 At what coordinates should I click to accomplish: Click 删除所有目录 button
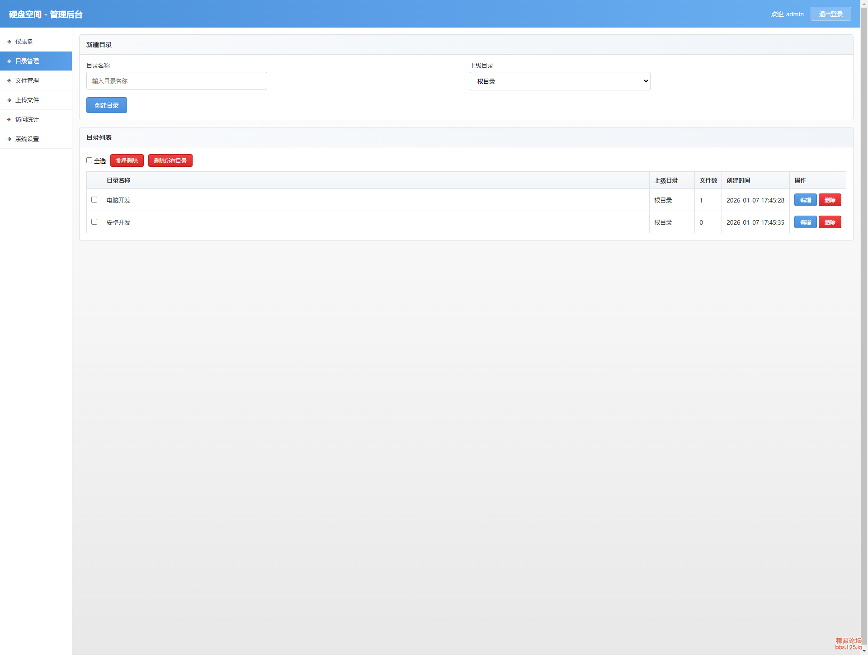point(170,160)
